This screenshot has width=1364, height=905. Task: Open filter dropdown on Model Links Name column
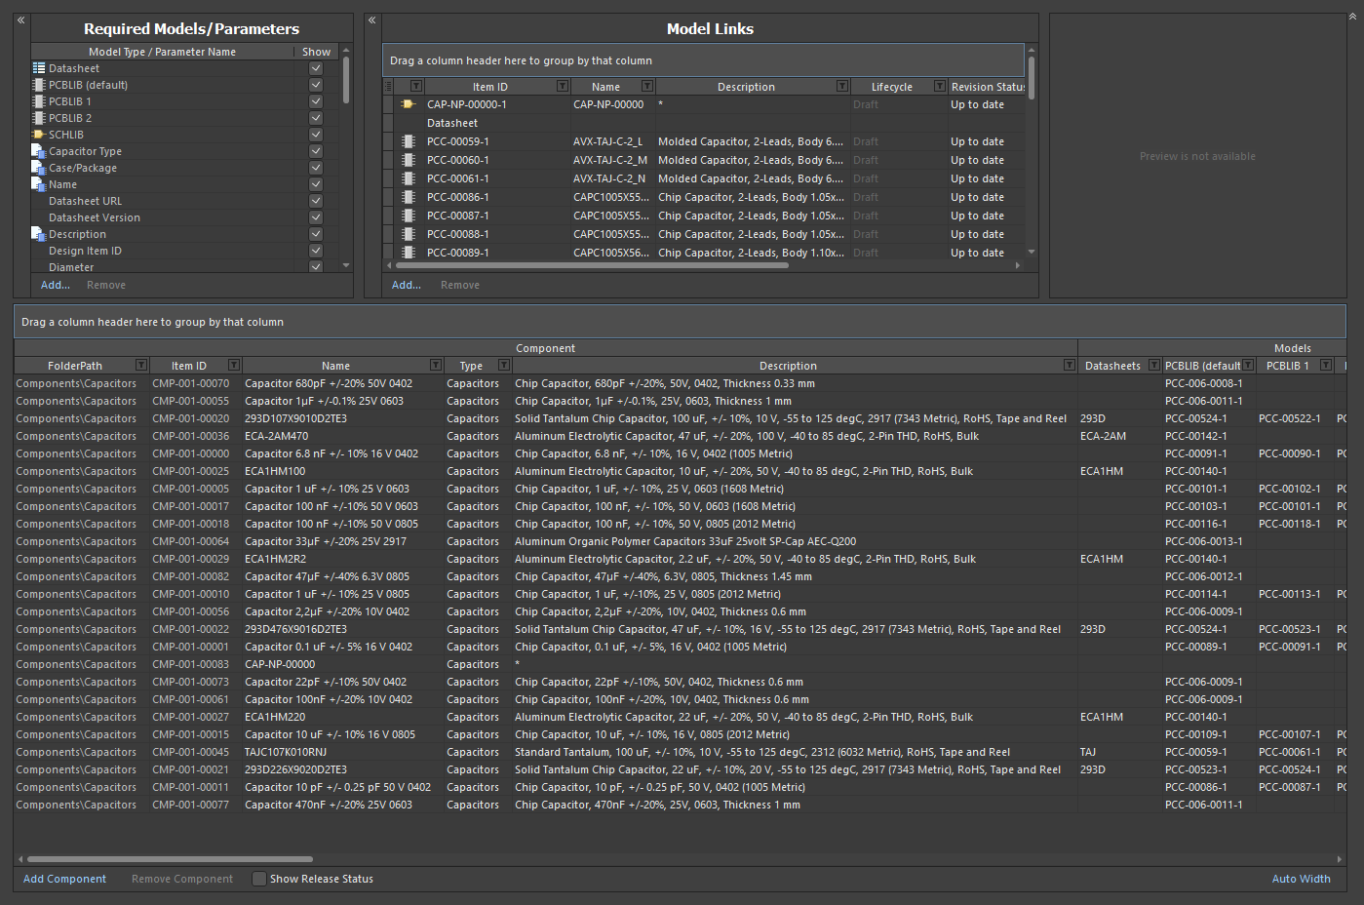click(647, 87)
